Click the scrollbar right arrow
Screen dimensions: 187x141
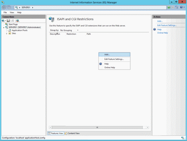147,127
